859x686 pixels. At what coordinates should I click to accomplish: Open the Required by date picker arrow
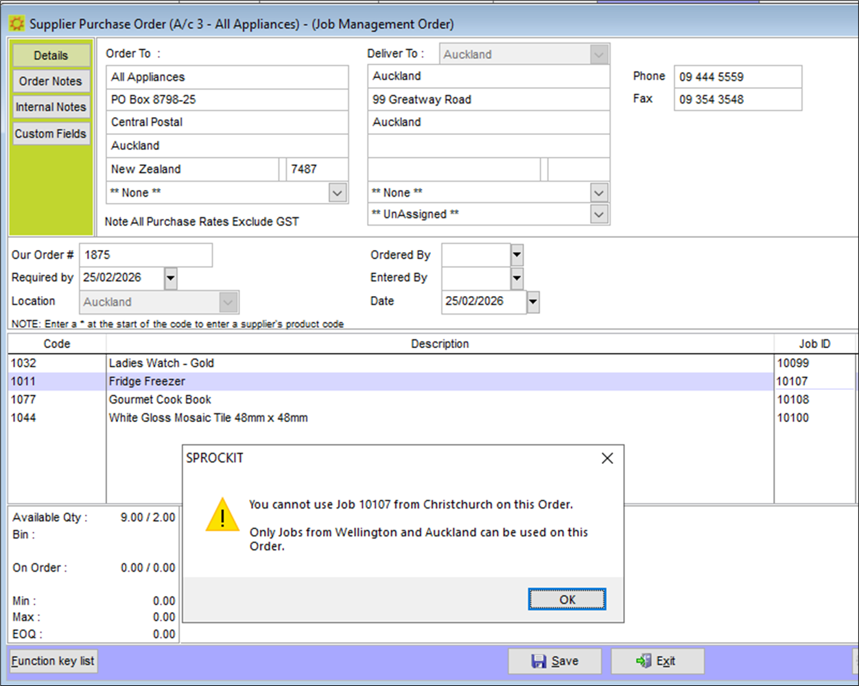[x=171, y=278]
